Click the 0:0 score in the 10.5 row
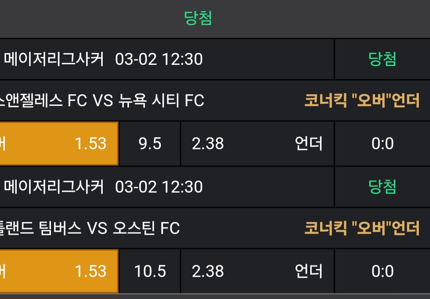This screenshot has height=299, width=430. [x=382, y=272]
